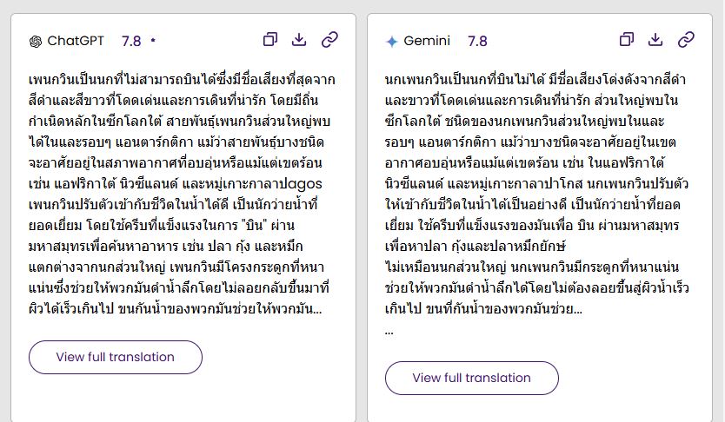
Task: Click the ChatGPT model name label
Action: click(x=76, y=41)
